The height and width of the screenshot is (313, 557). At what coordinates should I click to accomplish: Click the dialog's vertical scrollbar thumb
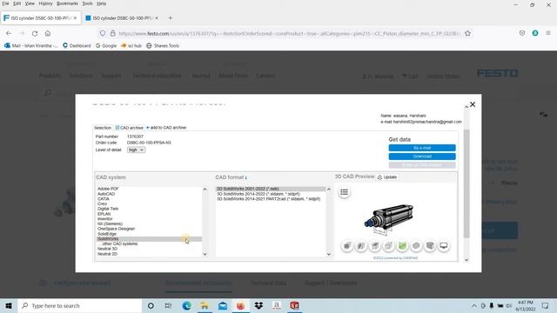pyautogui.click(x=466, y=183)
